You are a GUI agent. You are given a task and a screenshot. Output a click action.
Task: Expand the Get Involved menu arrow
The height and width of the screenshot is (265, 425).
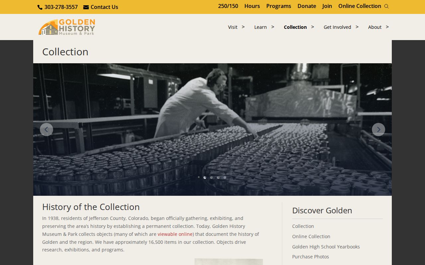(357, 27)
